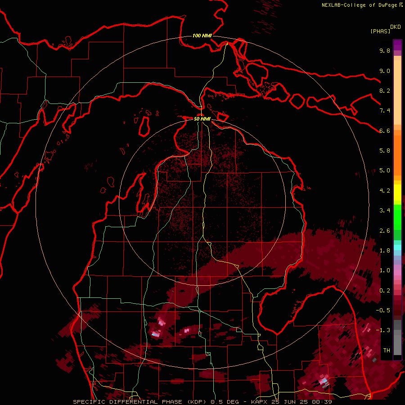Pick the cyan segment of the color bar
405x405 pixels.
coord(397,247)
